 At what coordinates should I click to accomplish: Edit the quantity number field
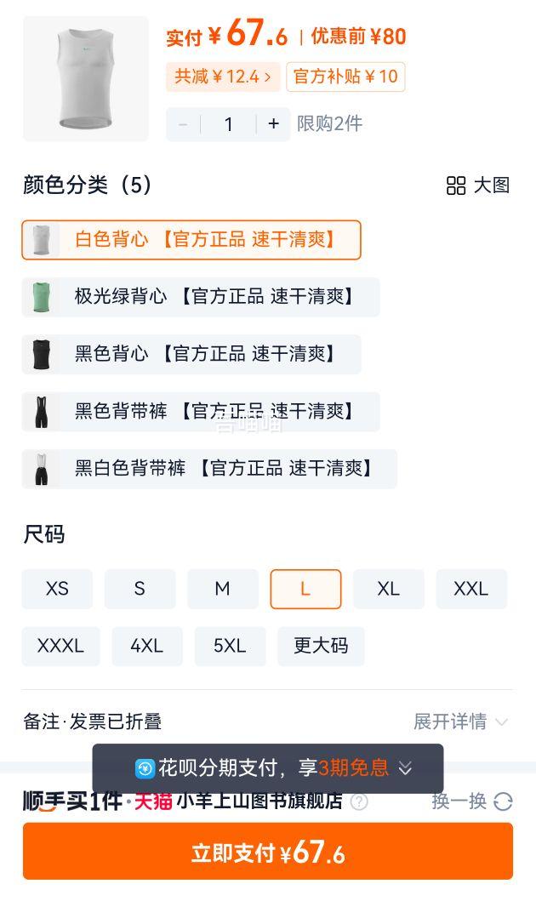point(228,123)
